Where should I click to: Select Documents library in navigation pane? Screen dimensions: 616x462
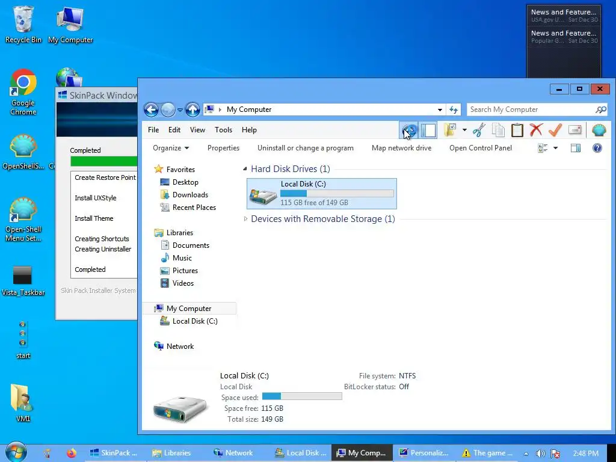tap(191, 245)
